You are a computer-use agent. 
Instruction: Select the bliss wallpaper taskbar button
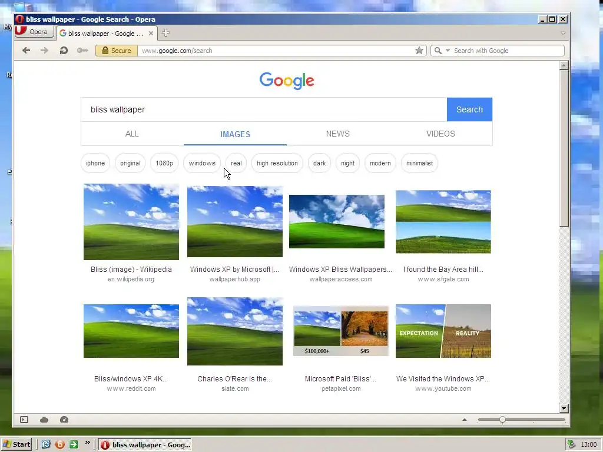(145, 445)
